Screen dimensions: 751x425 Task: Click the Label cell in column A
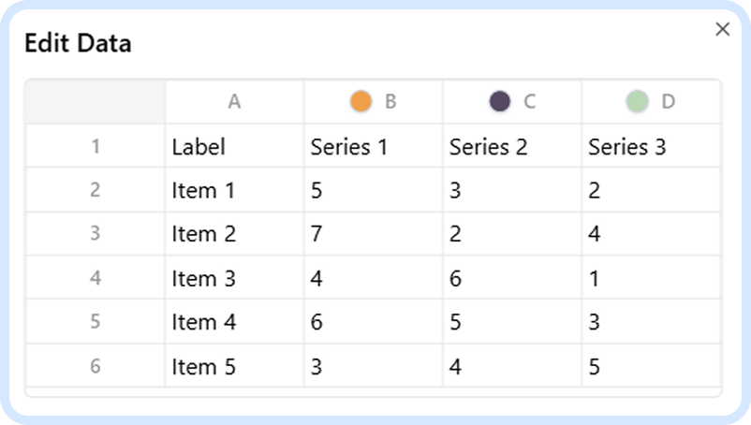pyautogui.click(x=234, y=146)
